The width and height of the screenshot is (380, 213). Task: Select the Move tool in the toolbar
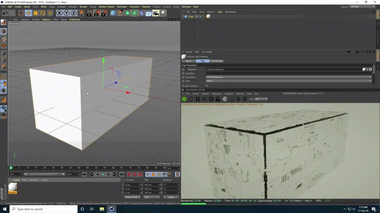coord(28,13)
